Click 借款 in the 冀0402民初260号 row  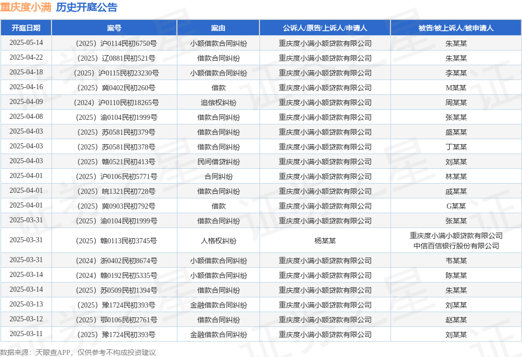tap(218, 88)
